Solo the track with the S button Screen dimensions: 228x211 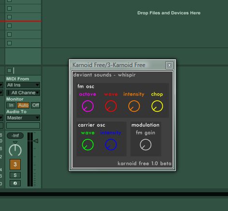click(x=15, y=175)
